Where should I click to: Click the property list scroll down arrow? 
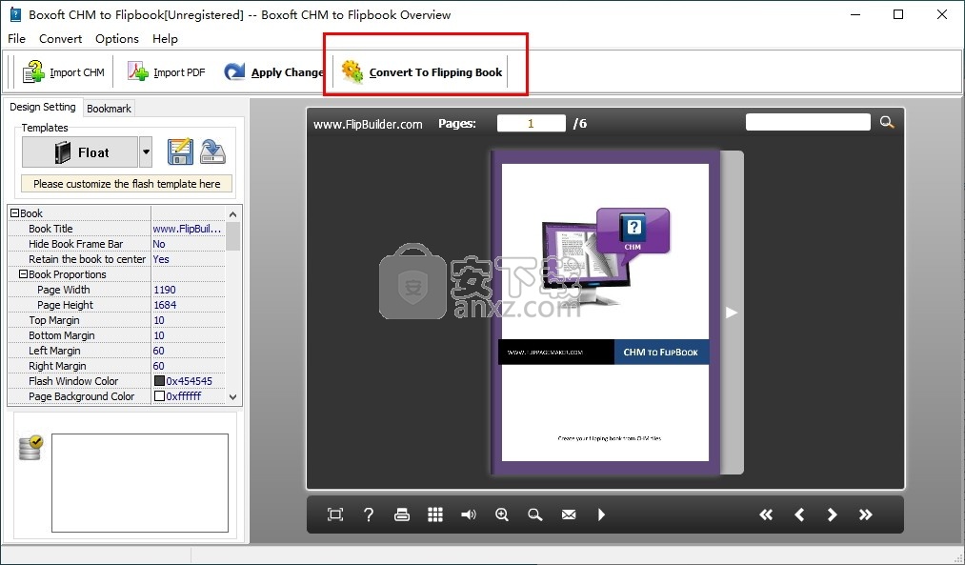(232, 397)
